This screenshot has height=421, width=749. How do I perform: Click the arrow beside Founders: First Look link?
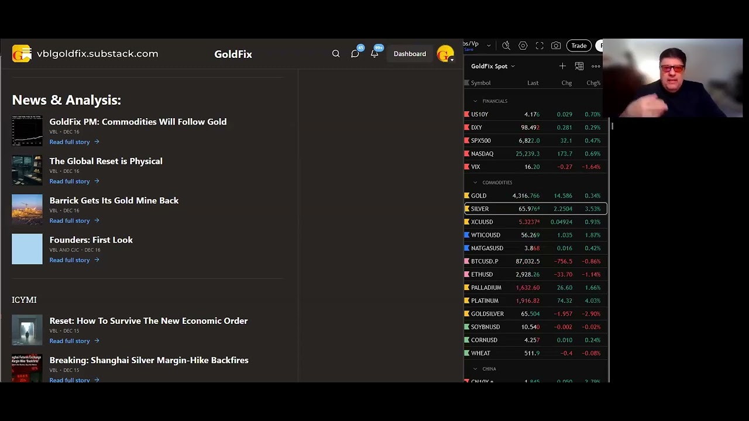(97, 260)
